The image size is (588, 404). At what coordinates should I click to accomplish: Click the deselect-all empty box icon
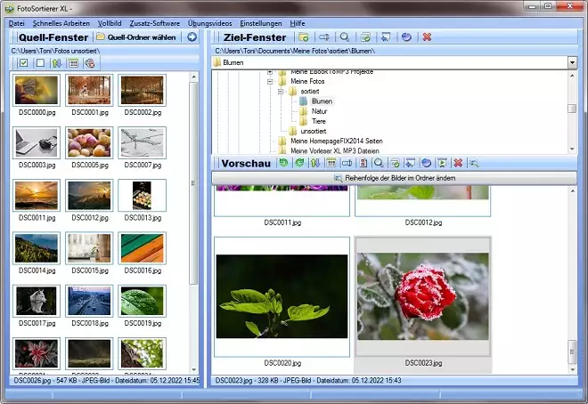click(x=40, y=63)
